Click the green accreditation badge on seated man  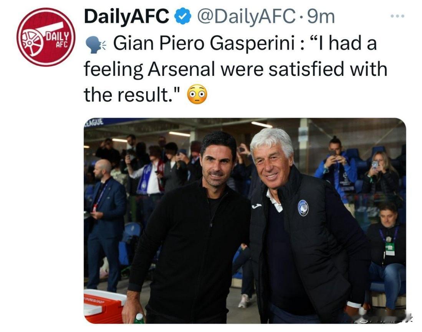[390, 249]
